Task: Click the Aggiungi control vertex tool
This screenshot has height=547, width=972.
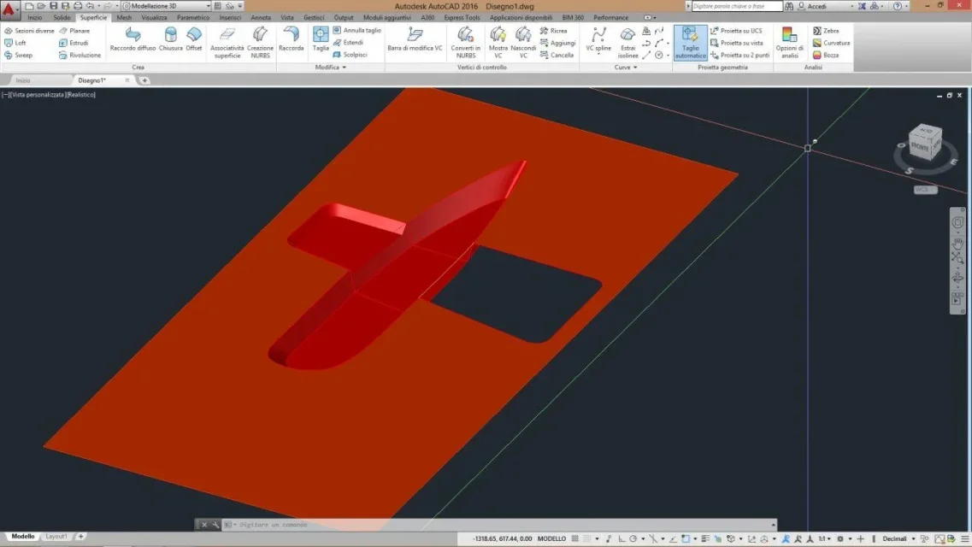Action: pyautogui.click(x=557, y=43)
